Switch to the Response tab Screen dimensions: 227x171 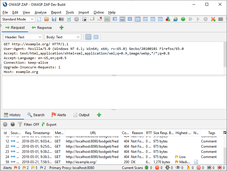(42, 28)
